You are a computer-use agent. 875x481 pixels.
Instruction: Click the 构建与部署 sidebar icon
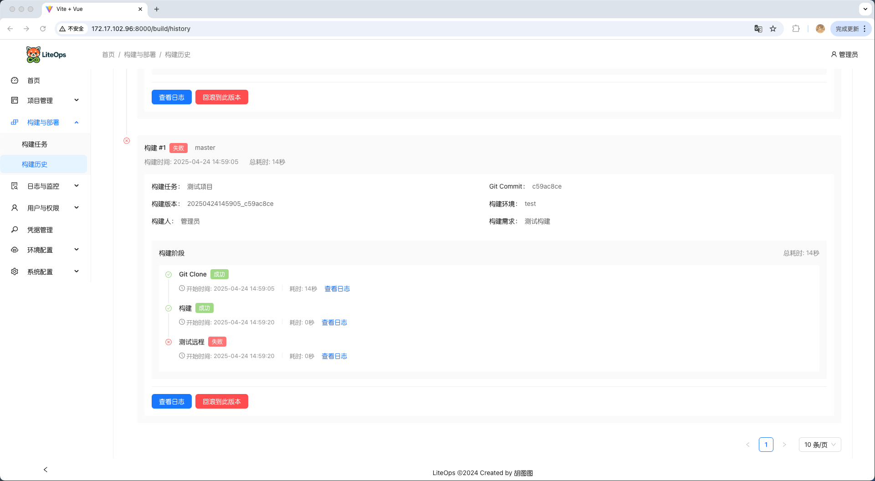(x=15, y=122)
